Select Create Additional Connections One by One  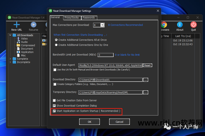click(x=56, y=45)
